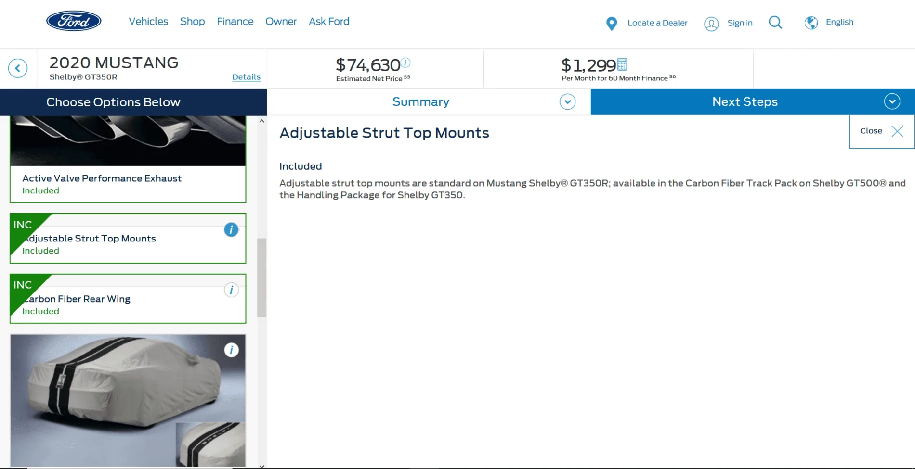
Task: Show info for Adjustable Strut Top Mounts
Action: (231, 230)
